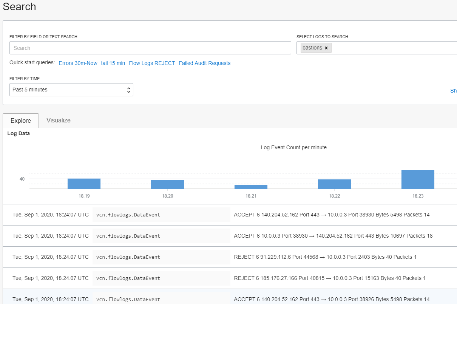
Task: Run the Errors 30m-Now quick query
Action: coord(78,63)
